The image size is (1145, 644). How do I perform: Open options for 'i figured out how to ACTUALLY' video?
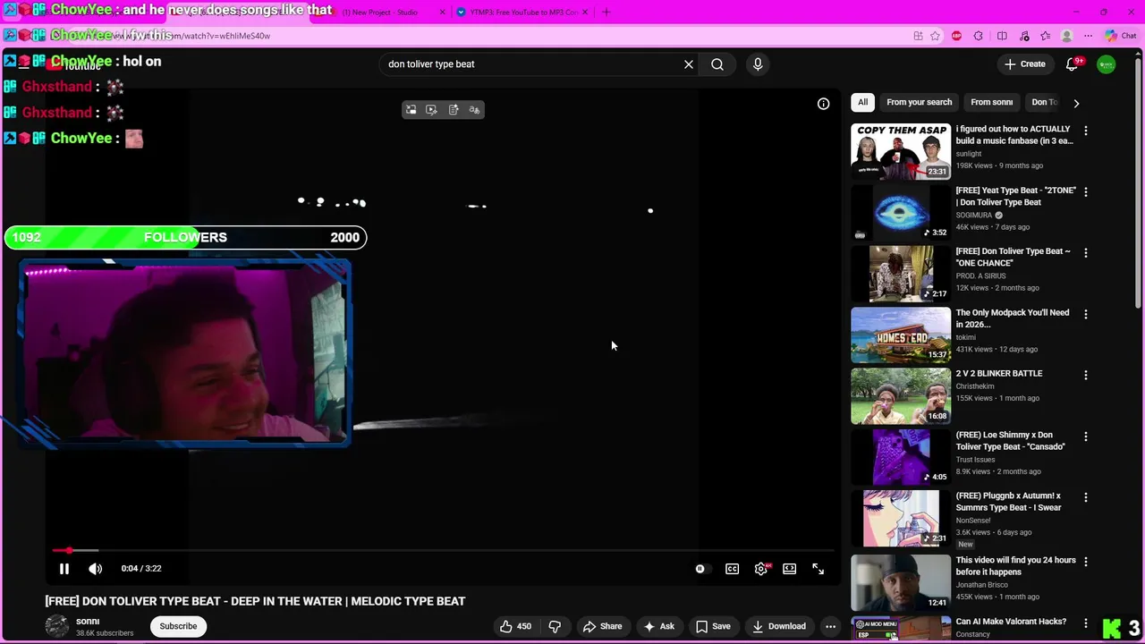pos(1086,131)
